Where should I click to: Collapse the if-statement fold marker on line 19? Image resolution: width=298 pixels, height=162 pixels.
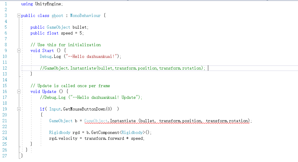19,109
